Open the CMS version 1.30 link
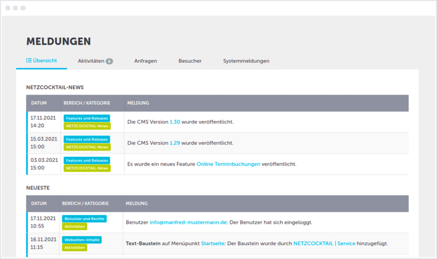Viewport: 437px width, 259px height. click(x=175, y=122)
